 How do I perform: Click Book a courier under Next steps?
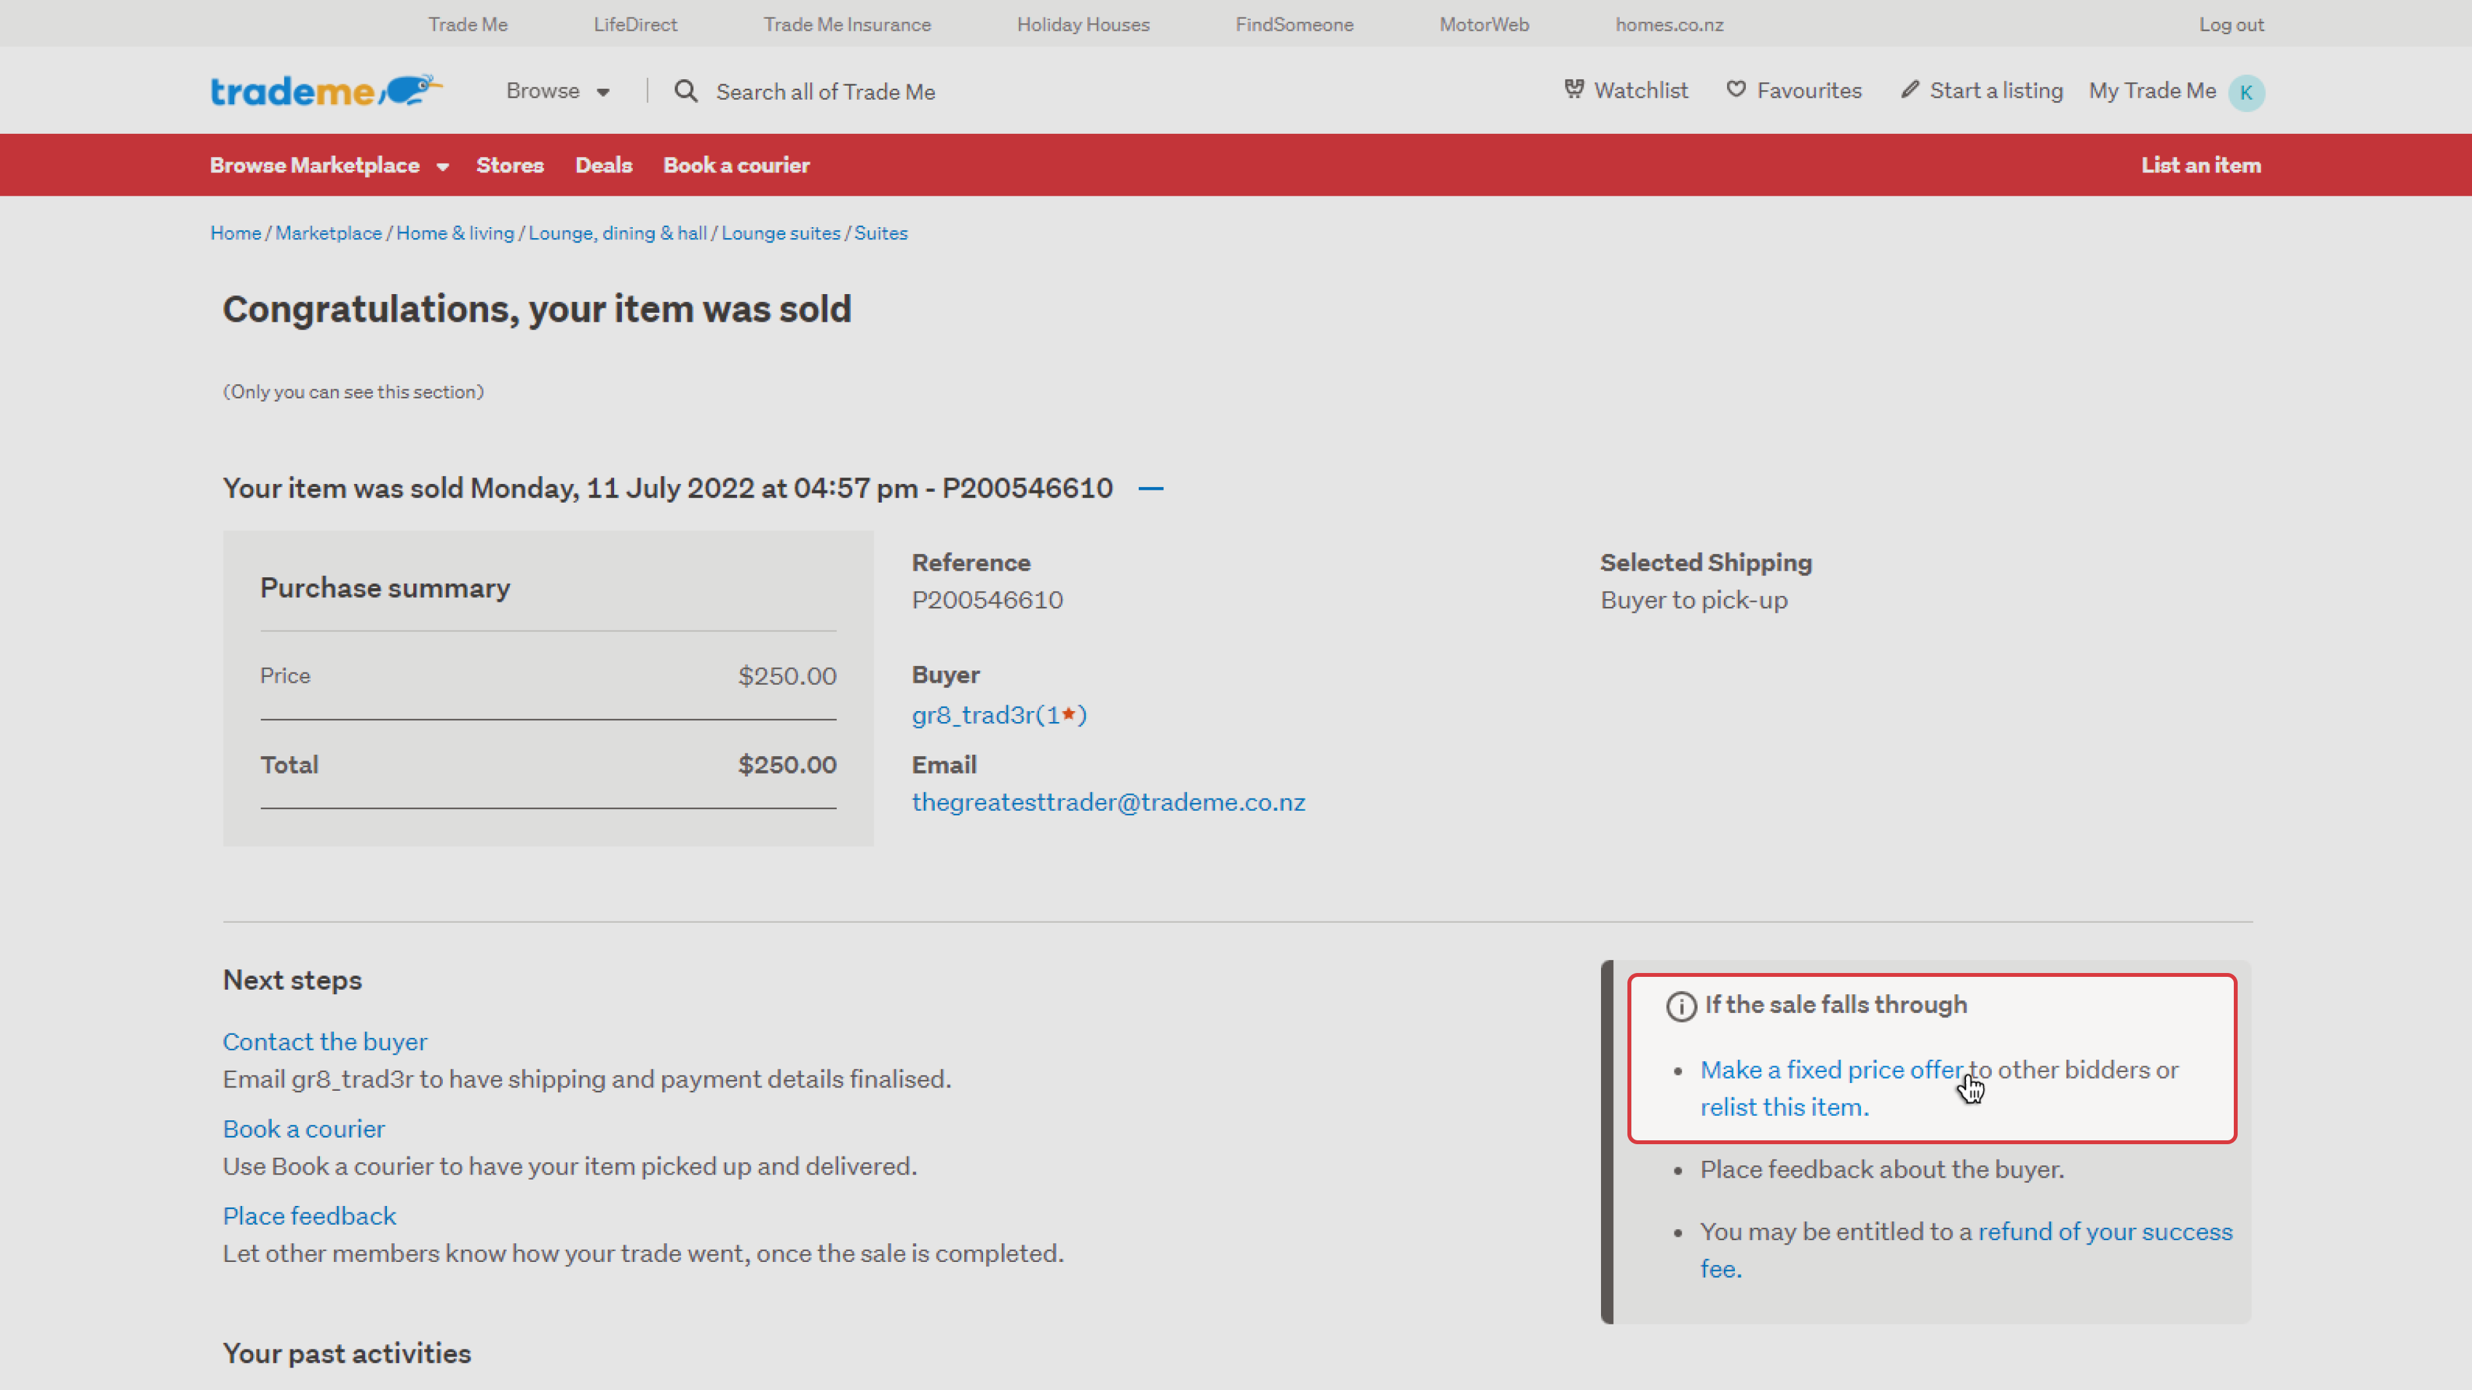[x=303, y=1129]
